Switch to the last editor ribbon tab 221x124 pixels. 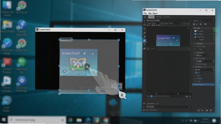pyautogui.click(x=167, y=17)
